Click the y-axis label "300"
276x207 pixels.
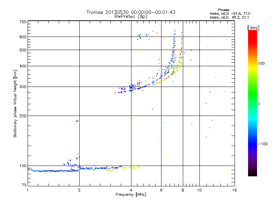coord(23,87)
